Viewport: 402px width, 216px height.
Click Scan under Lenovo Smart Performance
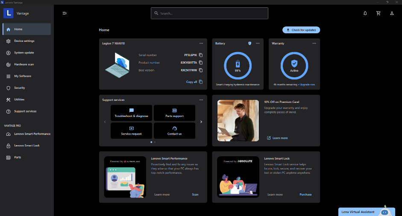point(195,195)
